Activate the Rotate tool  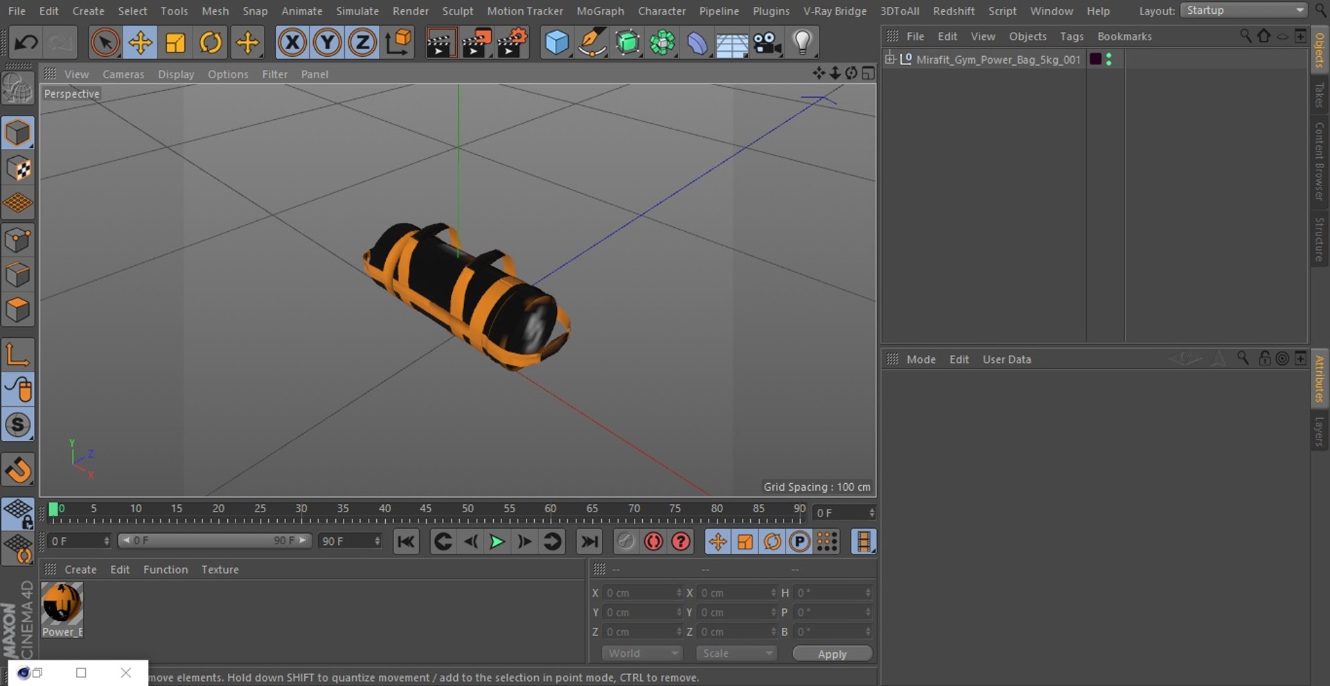pyautogui.click(x=211, y=43)
